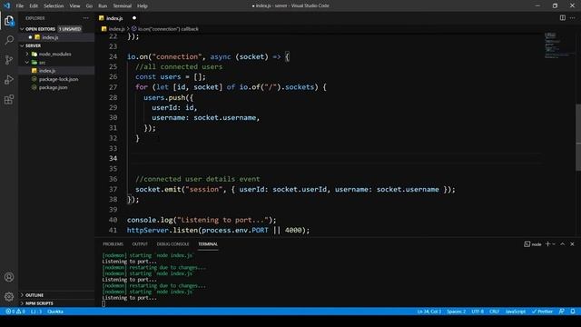Close the terminal panel with X icon

click(x=573, y=244)
